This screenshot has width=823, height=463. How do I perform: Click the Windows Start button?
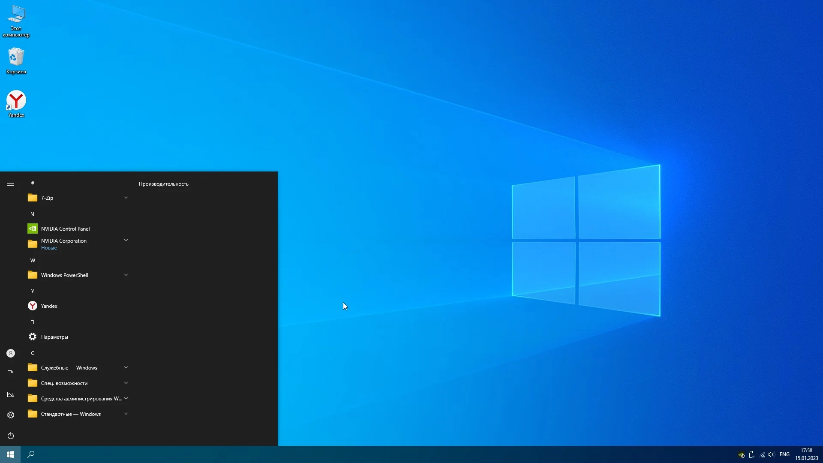coord(10,454)
